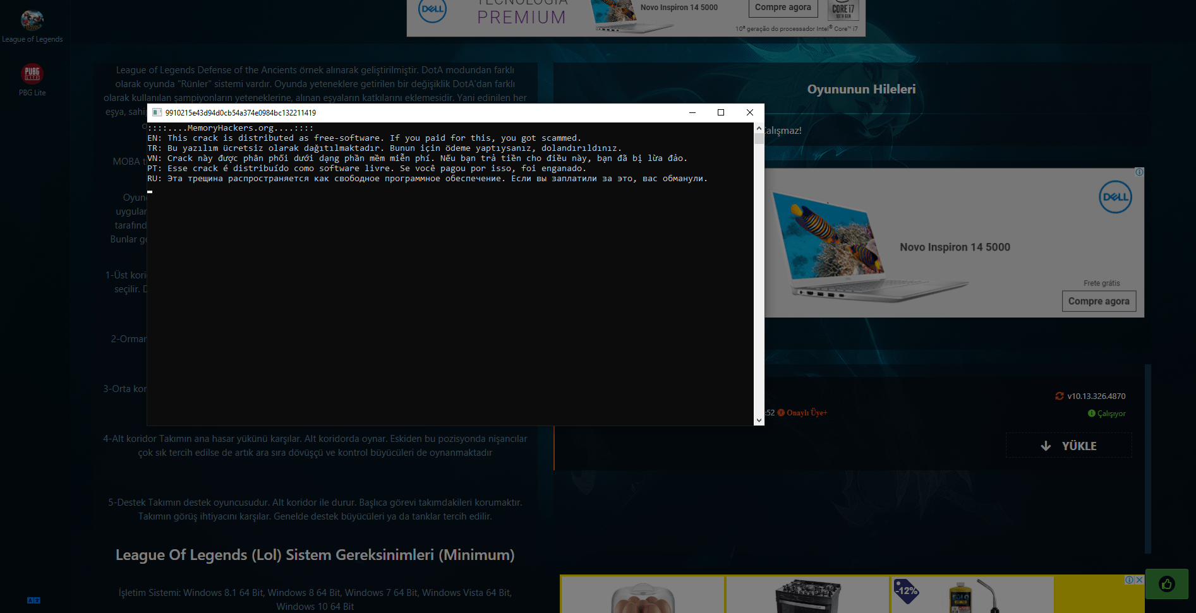Screen dimensions: 1196x613
Task: Click the download arrow icon beside YÜKLE
Action: pyautogui.click(x=1046, y=446)
